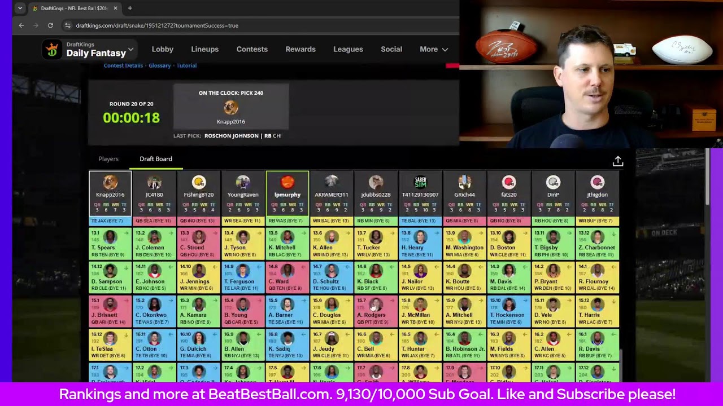Select Fishing8120 team helmet avatar
The height and width of the screenshot is (406, 723).
point(198,182)
